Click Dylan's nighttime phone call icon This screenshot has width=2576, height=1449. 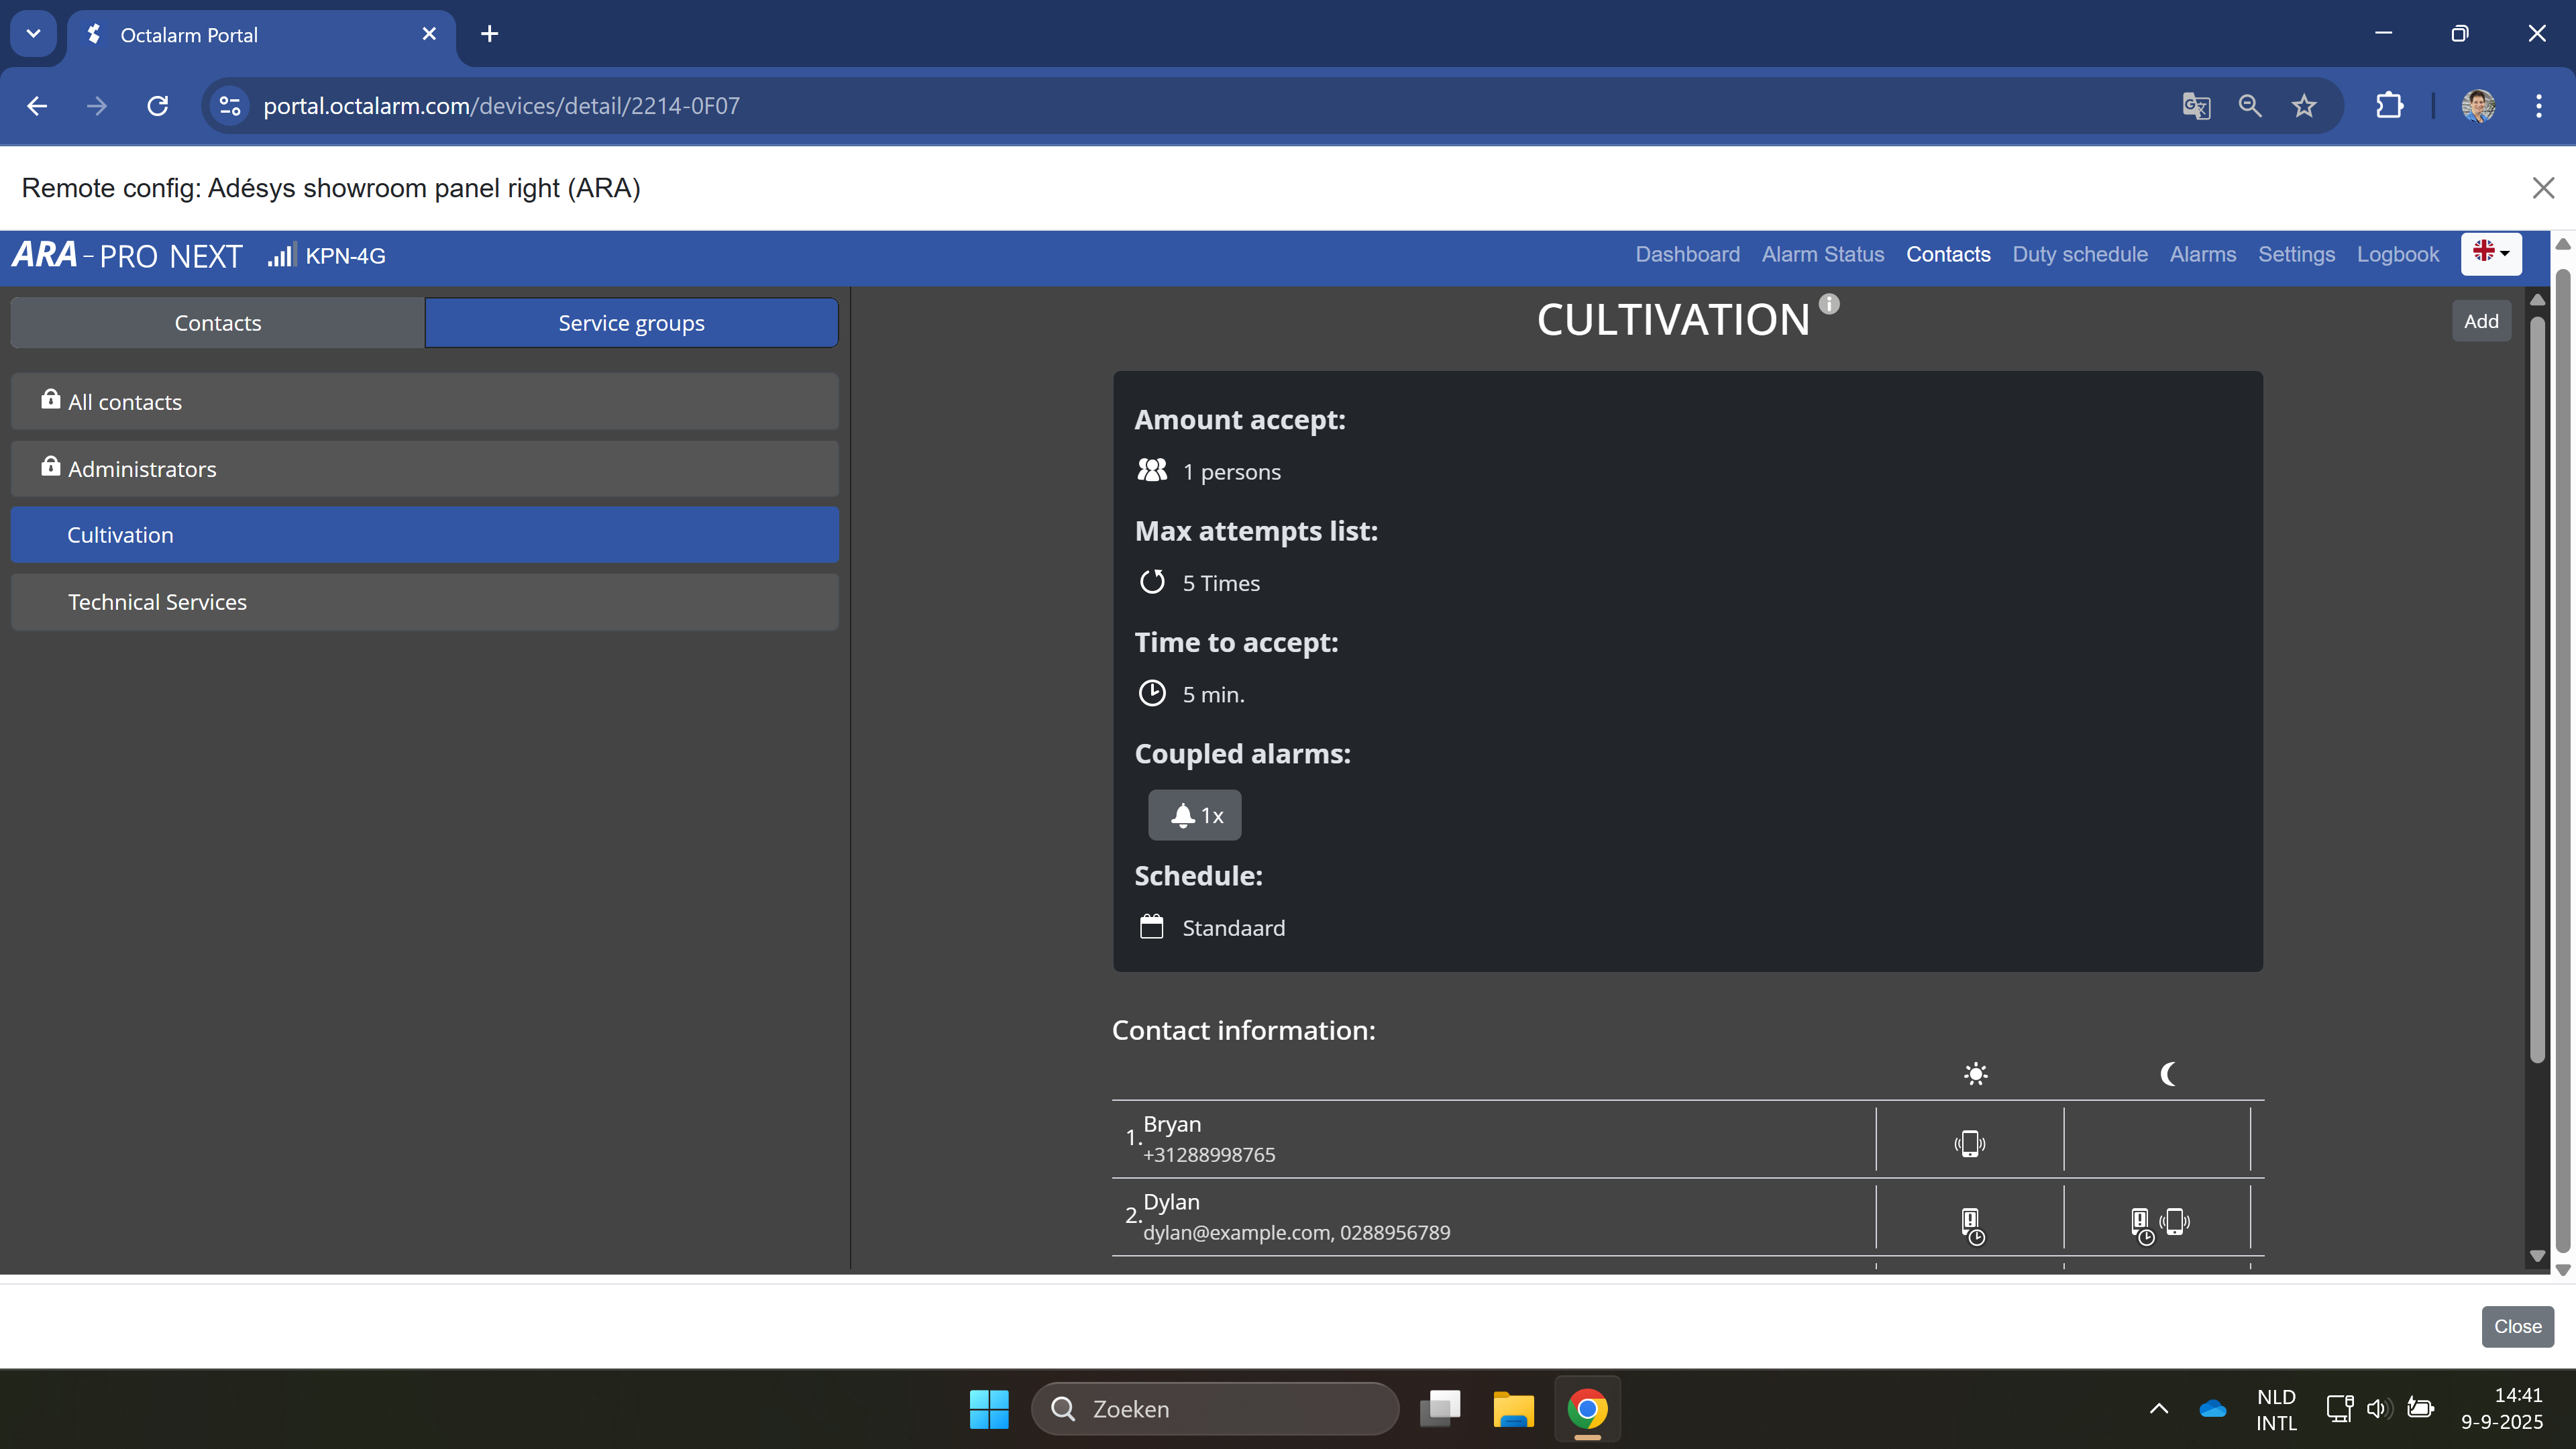tap(2175, 1221)
